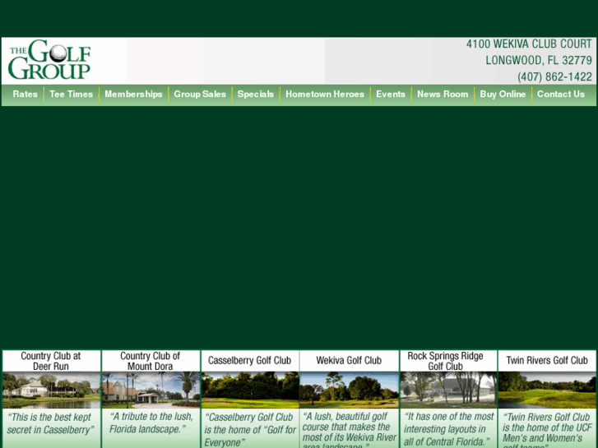Viewport: 598px width, 448px height.
Task: Click quote about "Golf for Everyone"
Action: click(250, 430)
